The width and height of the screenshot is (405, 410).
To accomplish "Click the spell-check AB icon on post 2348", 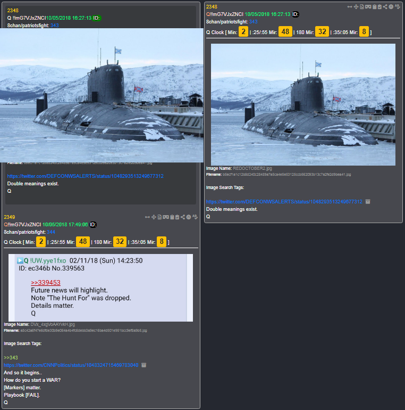I will point(398,7).
